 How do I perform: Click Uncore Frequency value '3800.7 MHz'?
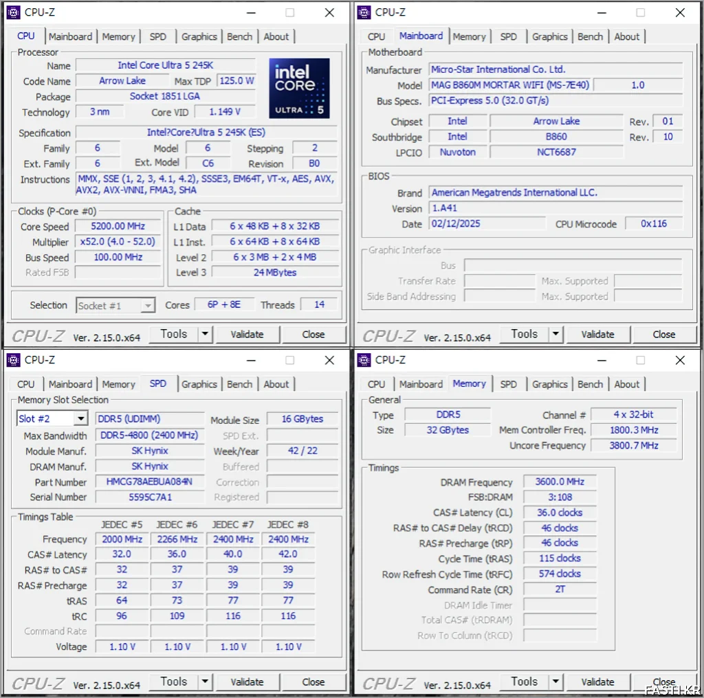tap(633, 445)
